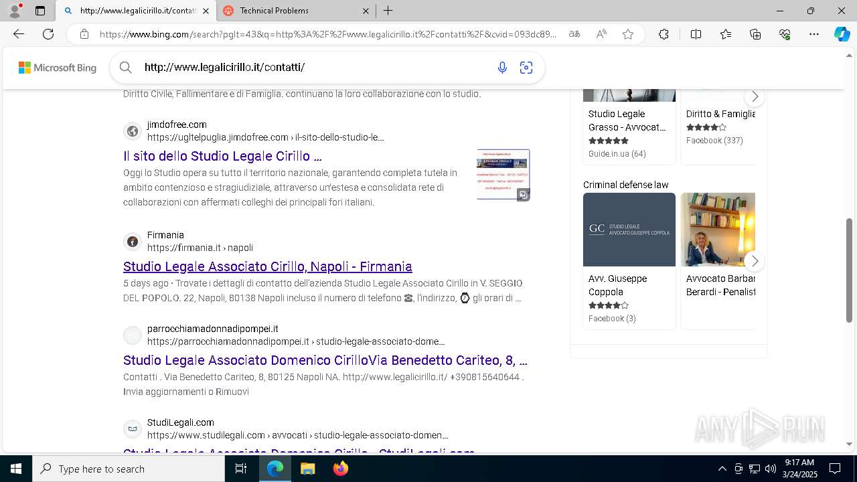This screenshot has width=857, height=482.
Task: Open the studilegali.com URL link
Action: pyautogui.click(x=298, y=435)
